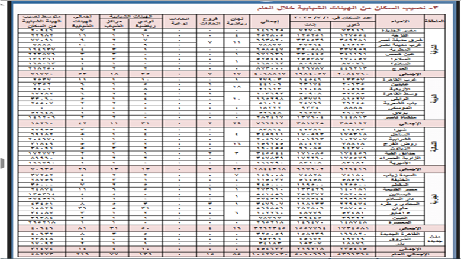This screenshot has width=461, height=259.
Task: Click the region label 'مدن جديدة'
Action: tap(434, 239)
